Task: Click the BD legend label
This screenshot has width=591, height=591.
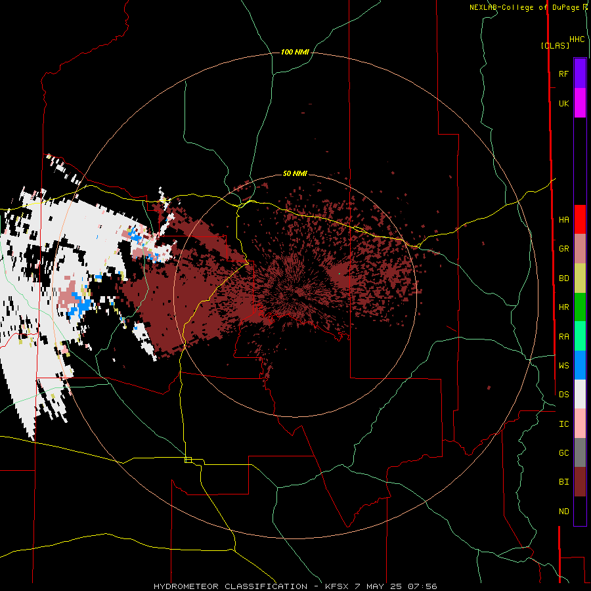Action: [x=563, y=278]
